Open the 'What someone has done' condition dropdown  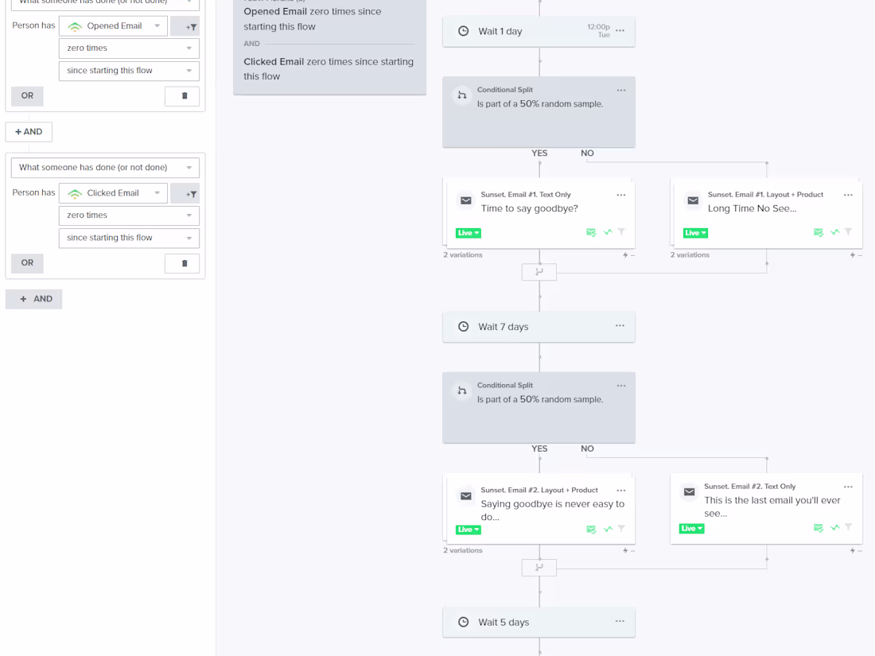pyautogui.click(x=105, y=167)
